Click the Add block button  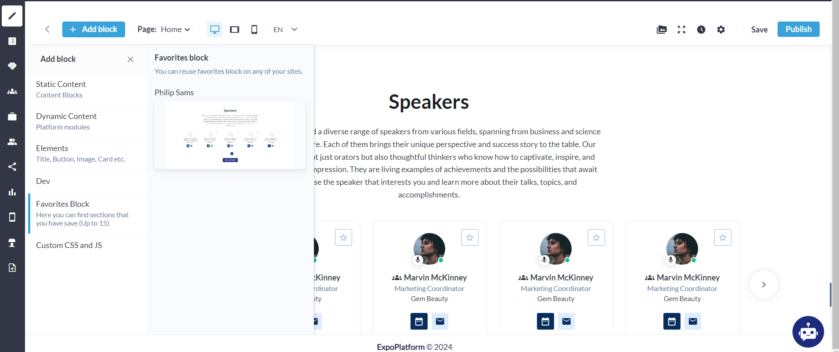[x=94, y=29]
